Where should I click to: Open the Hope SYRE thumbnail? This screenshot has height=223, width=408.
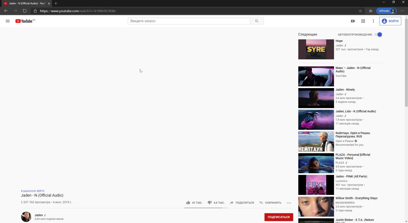tap(316, 49)
